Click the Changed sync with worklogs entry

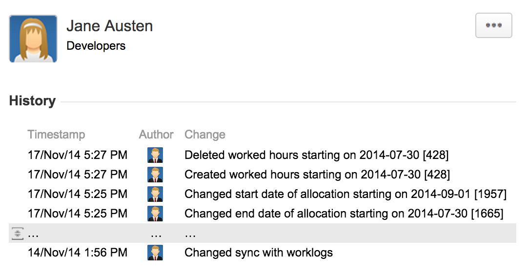[259, 253]
